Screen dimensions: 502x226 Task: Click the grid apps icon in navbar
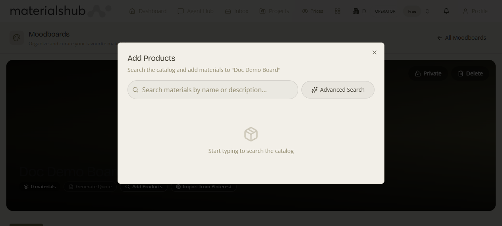tap(338, 11)
